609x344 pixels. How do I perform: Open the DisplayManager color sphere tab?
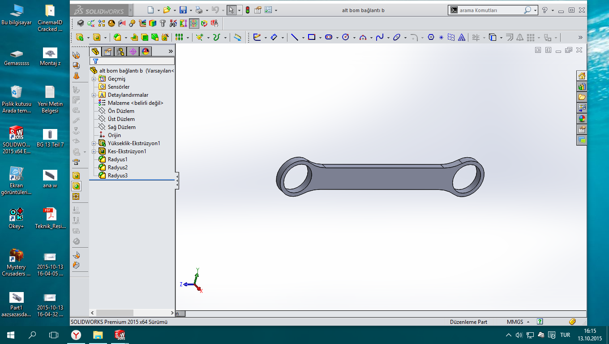click(x=146, y=52)
